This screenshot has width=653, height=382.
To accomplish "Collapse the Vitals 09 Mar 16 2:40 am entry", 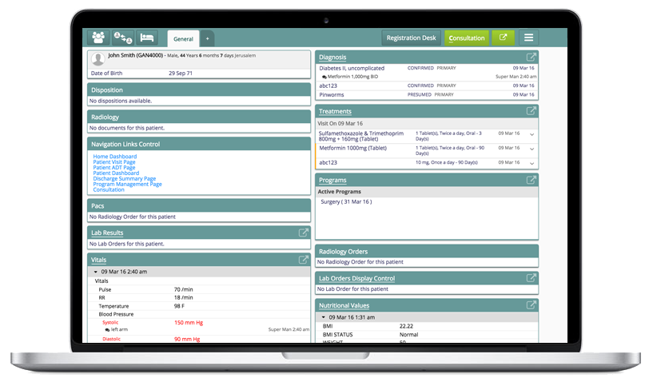I will (95, 272).
